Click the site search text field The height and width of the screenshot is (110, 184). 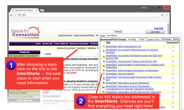(88, 32)
